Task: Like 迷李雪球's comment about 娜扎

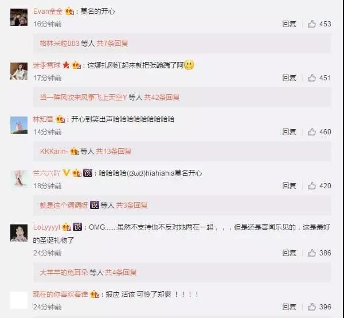Action: (312, 77)
